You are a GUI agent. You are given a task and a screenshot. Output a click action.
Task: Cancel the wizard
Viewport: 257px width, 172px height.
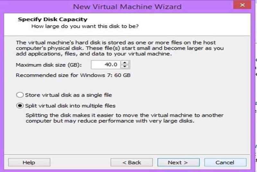click(x=225, y=162)
